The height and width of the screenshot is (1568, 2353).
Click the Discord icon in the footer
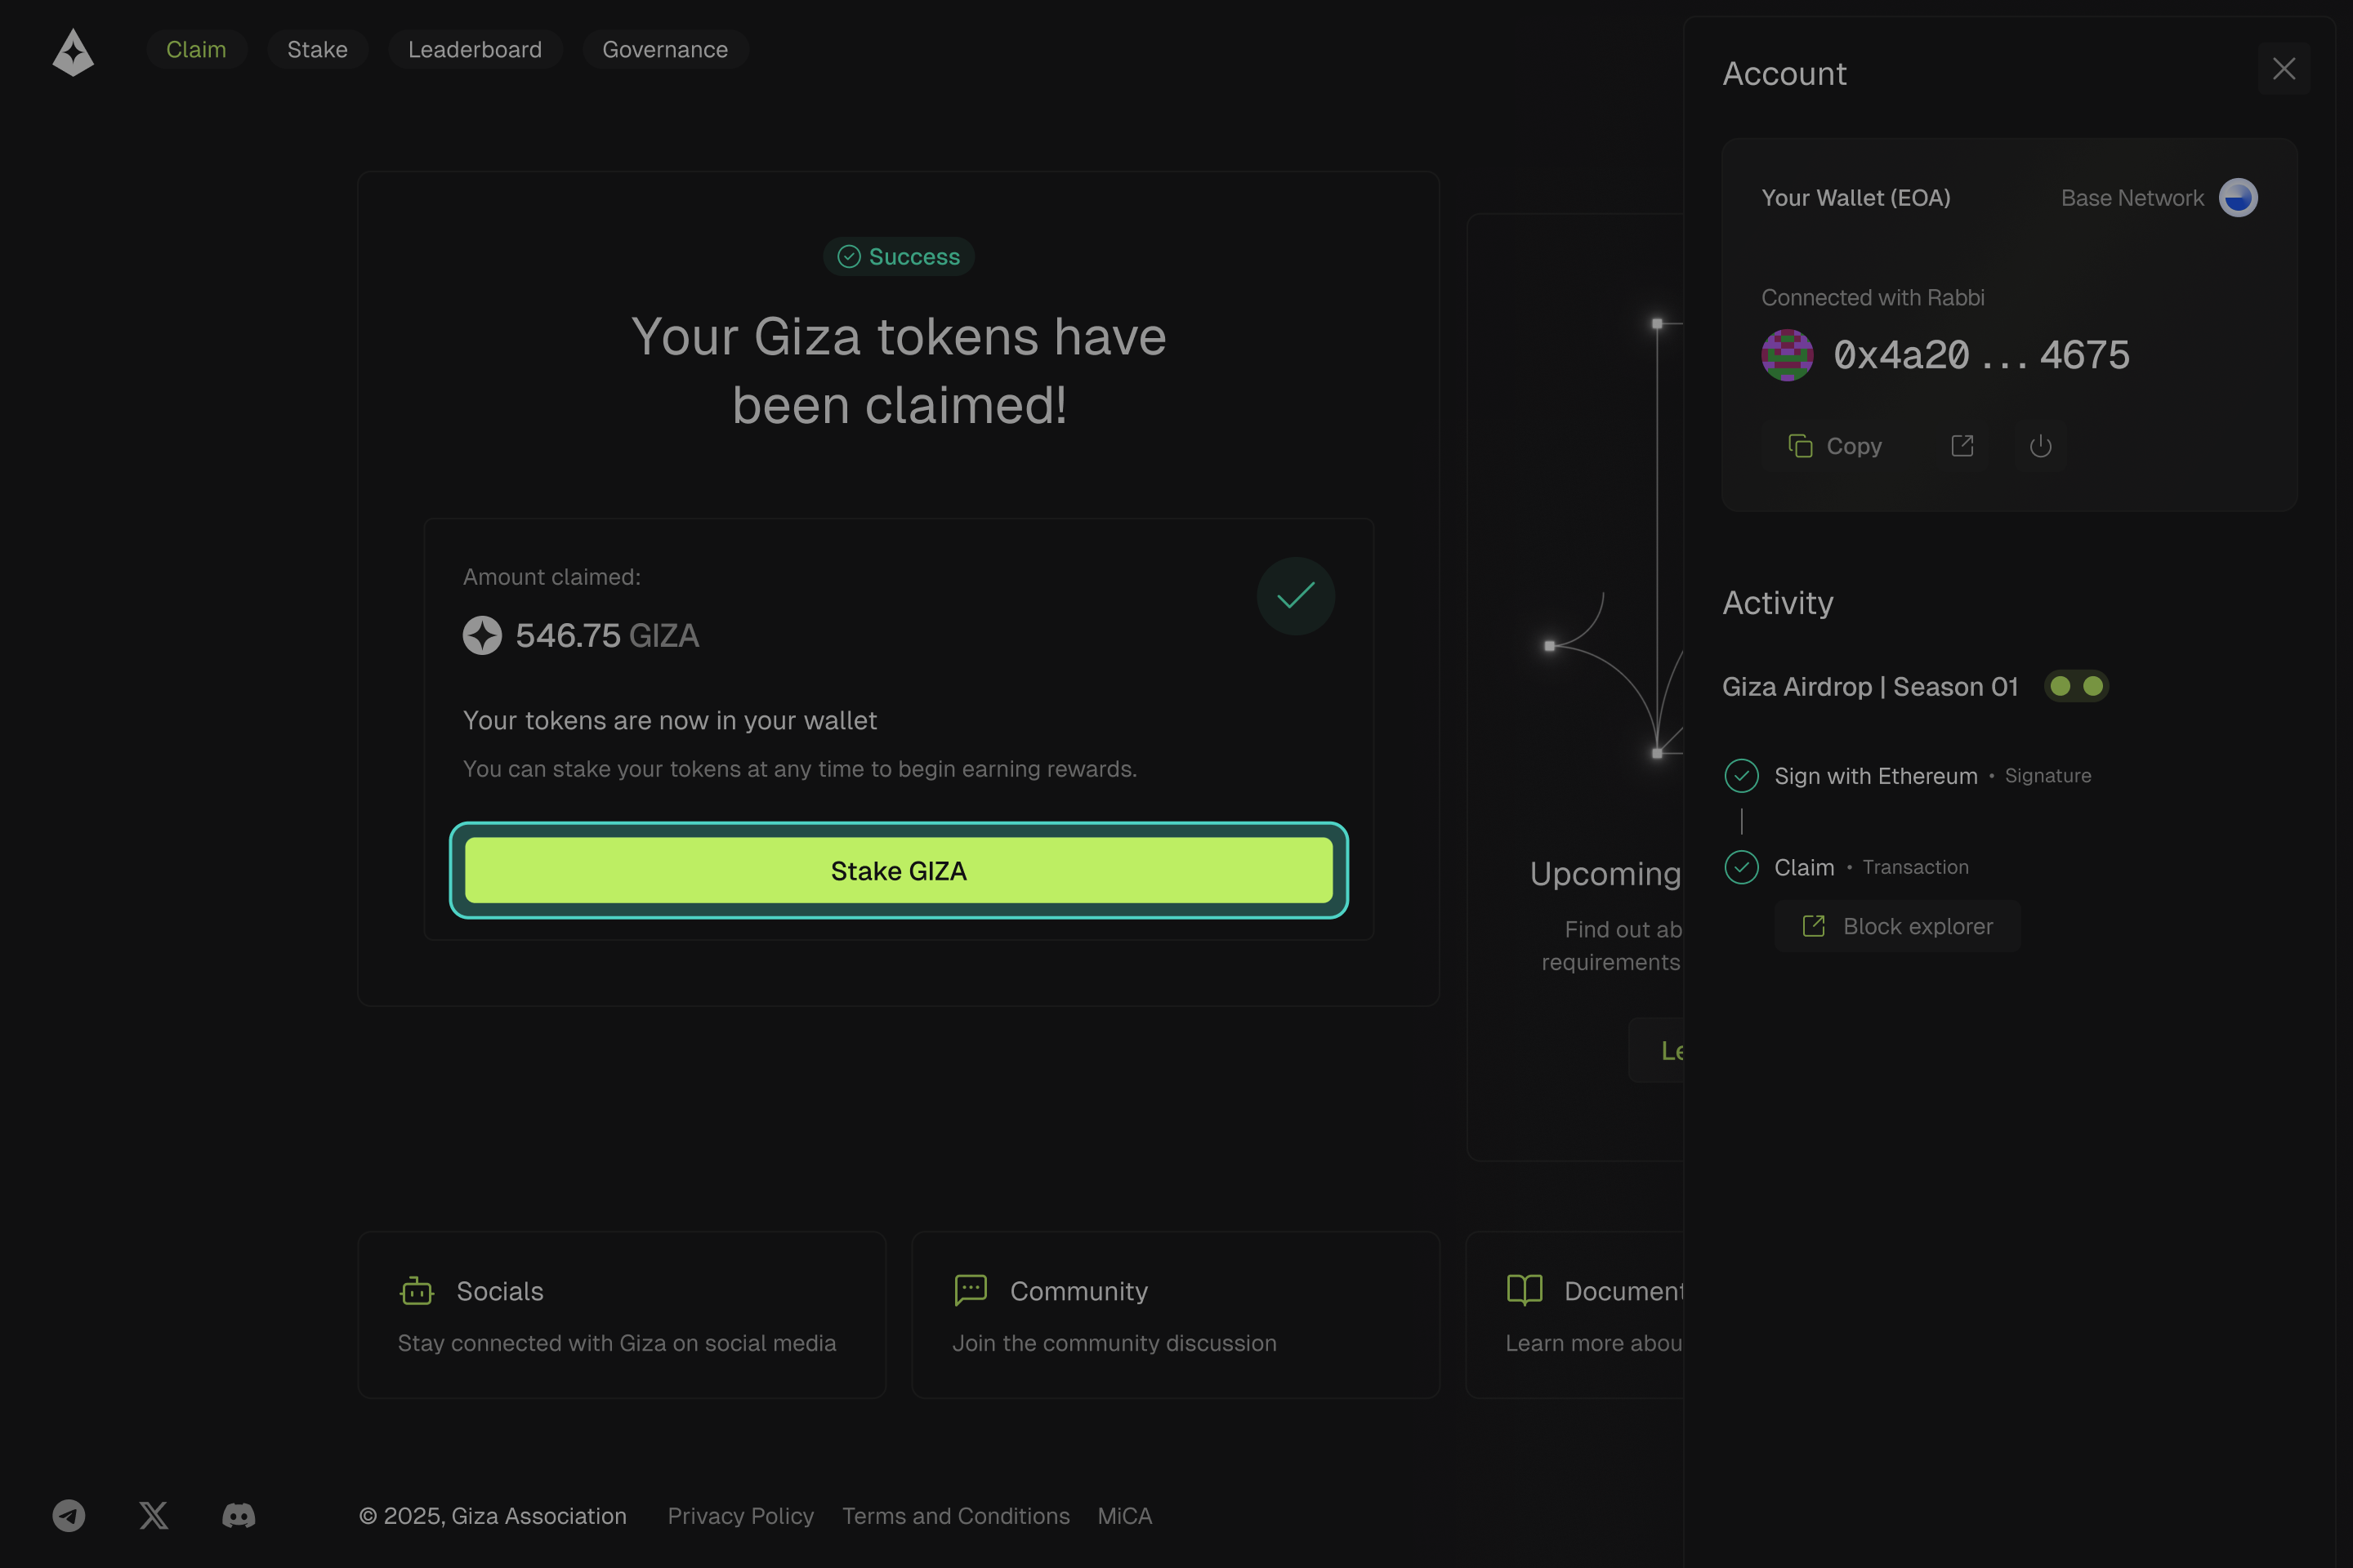click(238, 1515)
